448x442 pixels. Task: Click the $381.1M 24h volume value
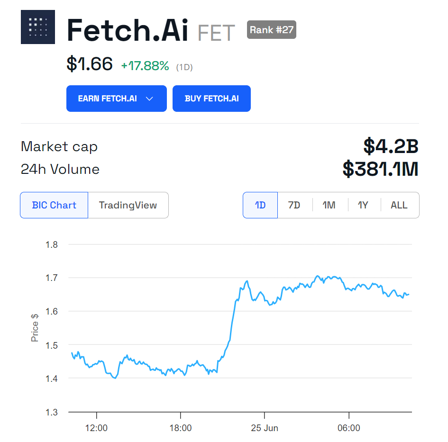[x=380, y=169]
